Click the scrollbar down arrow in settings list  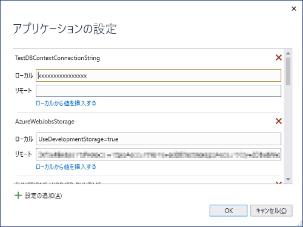(x=288, y=179)
